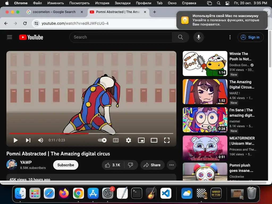Image resolution: width=272 pixels, height=204 pixels.
Task: Click the search magnifier button
Action: click(x=180, y=37)
